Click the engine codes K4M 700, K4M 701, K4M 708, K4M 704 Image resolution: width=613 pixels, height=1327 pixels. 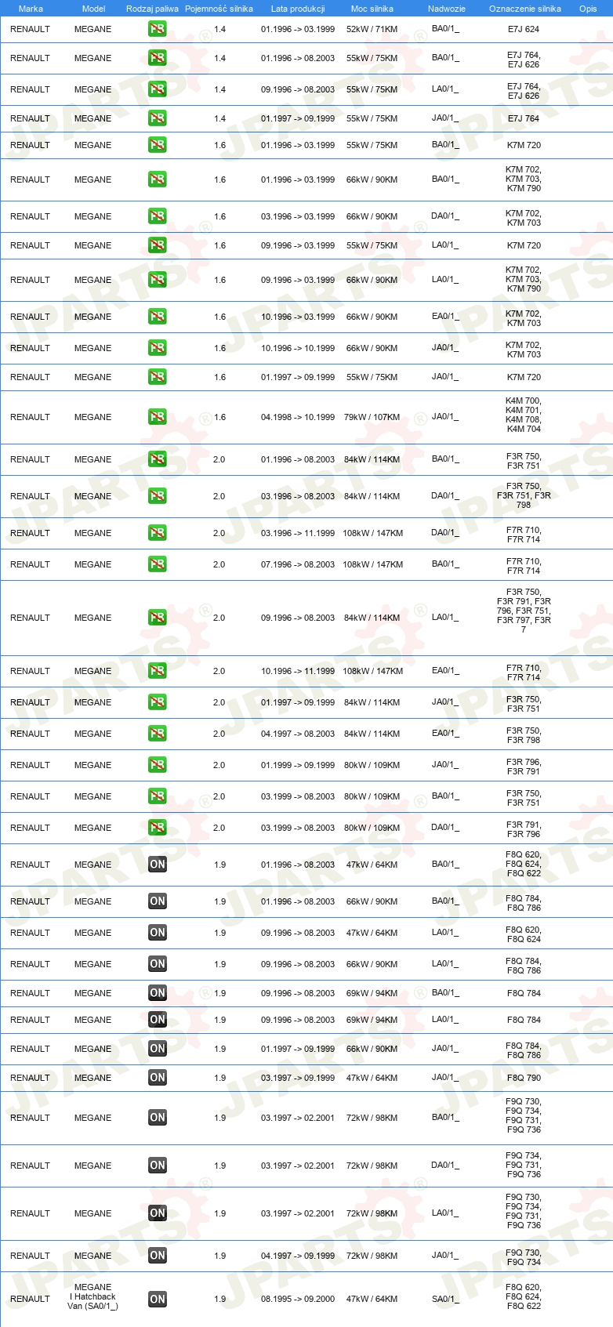pos(524,415)
